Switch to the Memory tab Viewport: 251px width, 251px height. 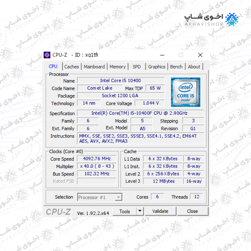coord(118,67)
